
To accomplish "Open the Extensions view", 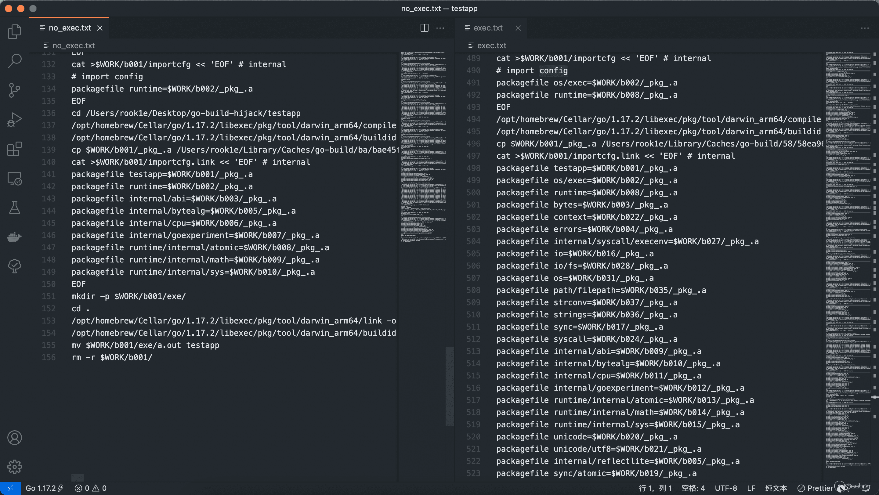I will (14, 149).
